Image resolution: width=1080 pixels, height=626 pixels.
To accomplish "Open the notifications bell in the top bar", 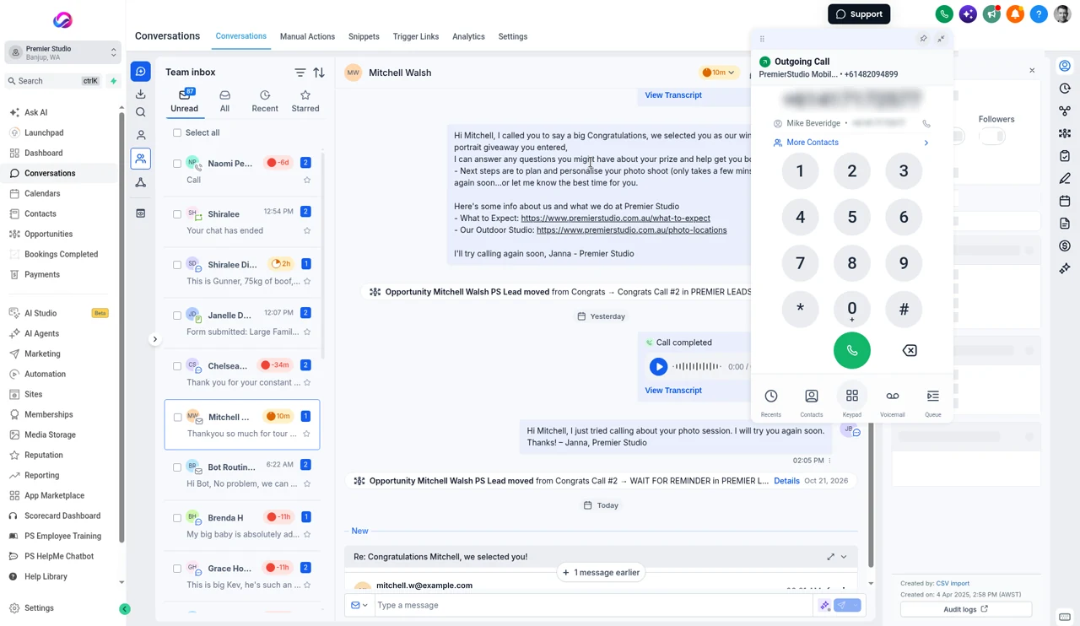I will [x=1015, y=14].
